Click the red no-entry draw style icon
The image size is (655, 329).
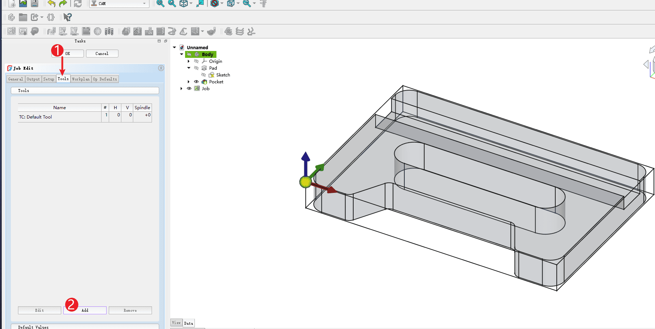click(x=215, y=4)
